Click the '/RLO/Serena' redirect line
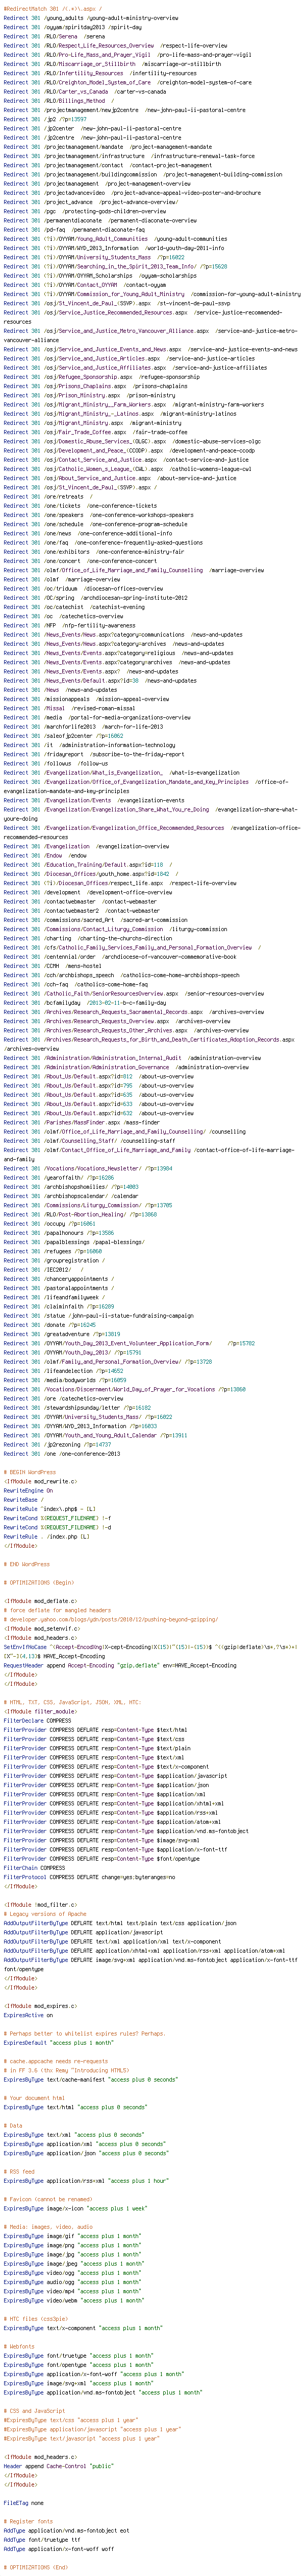The width and height of the screenshot is (306, 2576). pos(54,36)
